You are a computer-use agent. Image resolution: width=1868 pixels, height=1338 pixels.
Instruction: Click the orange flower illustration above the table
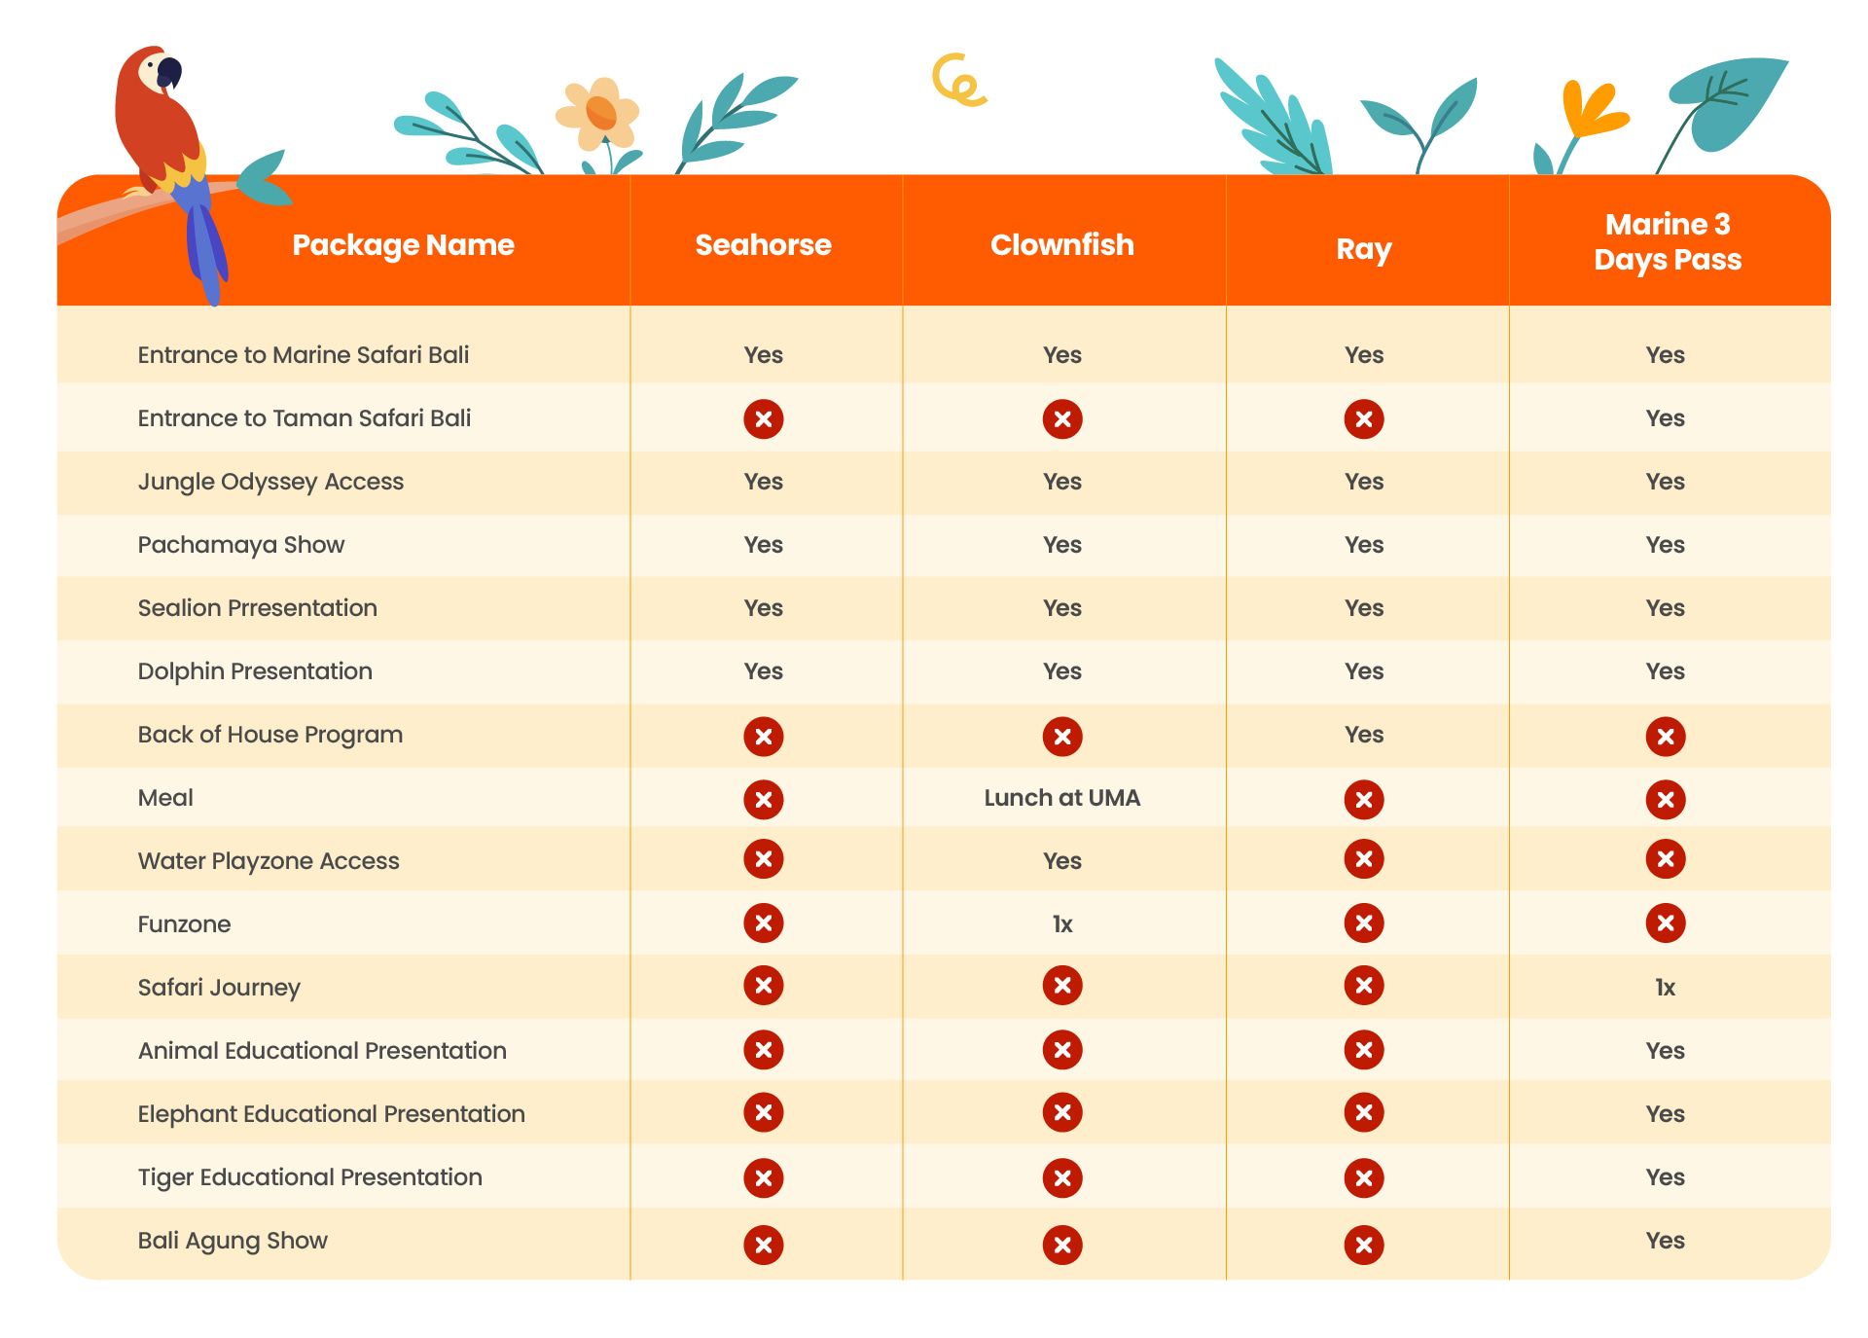598,113
